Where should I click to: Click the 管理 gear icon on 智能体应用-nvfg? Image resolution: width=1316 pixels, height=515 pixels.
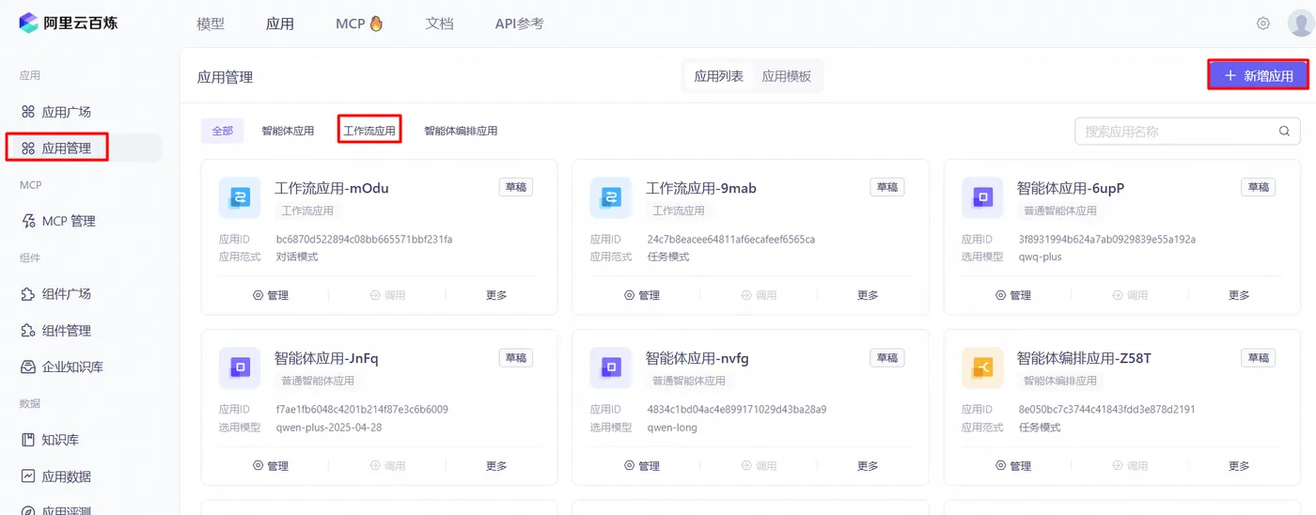coord(630,465)
